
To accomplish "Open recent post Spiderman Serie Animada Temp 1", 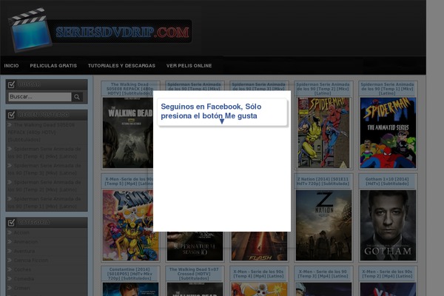I will (44, 203).
